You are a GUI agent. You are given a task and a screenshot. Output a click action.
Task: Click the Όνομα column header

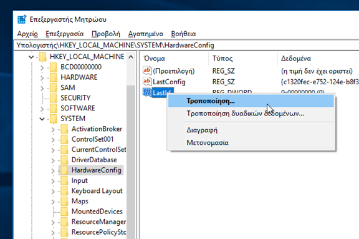pos(175,59)
